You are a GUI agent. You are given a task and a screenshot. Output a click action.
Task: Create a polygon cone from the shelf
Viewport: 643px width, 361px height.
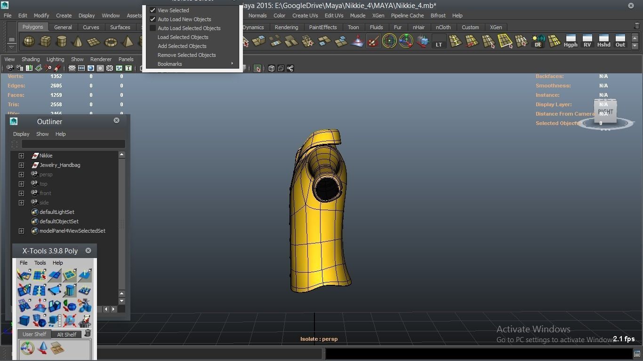coord(78,41)
